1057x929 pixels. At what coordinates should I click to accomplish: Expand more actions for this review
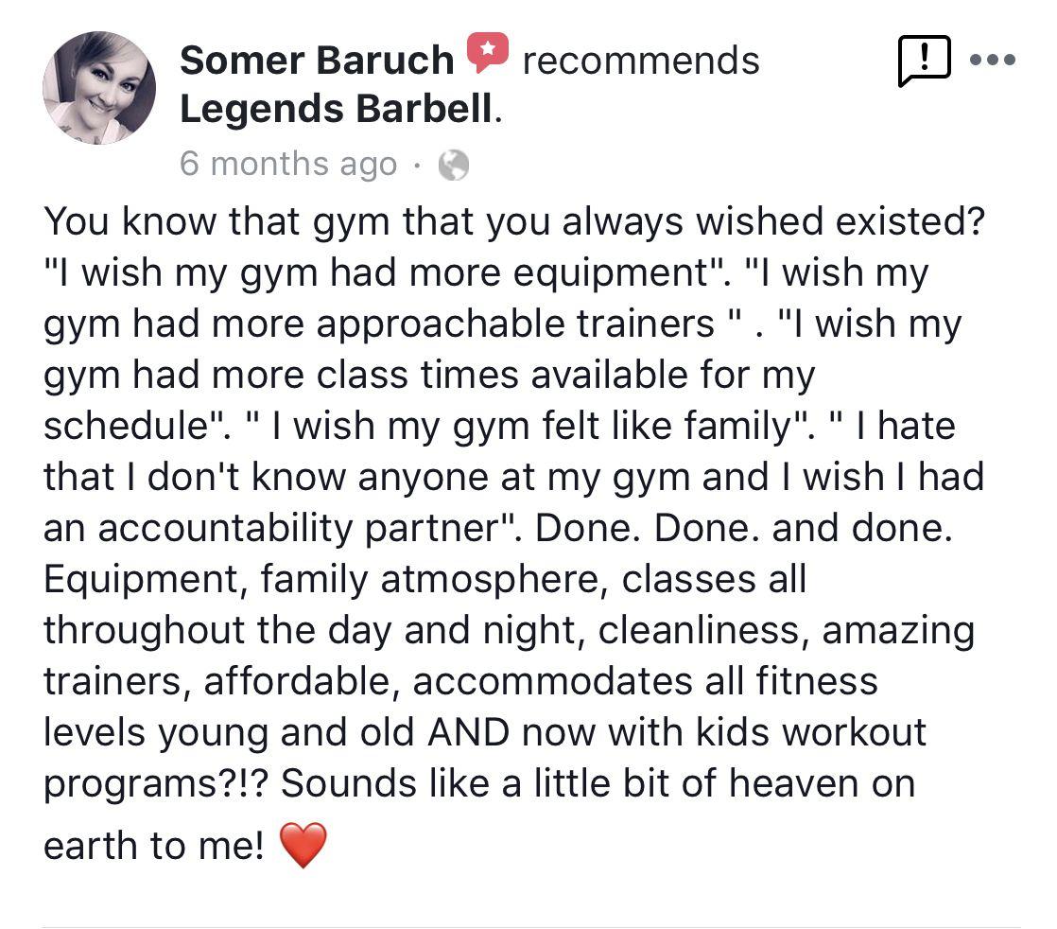click(994, 60)
